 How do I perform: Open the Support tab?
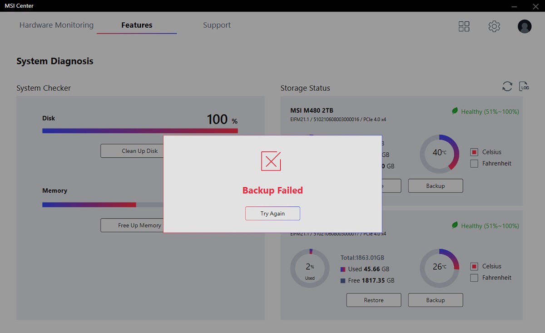click(217, 25)
